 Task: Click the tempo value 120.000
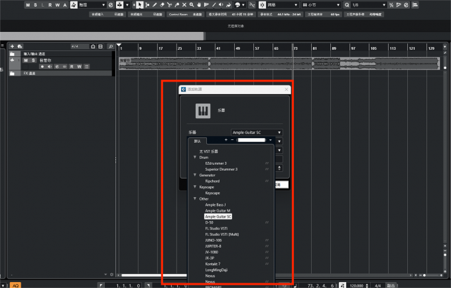tap(356, 285)
